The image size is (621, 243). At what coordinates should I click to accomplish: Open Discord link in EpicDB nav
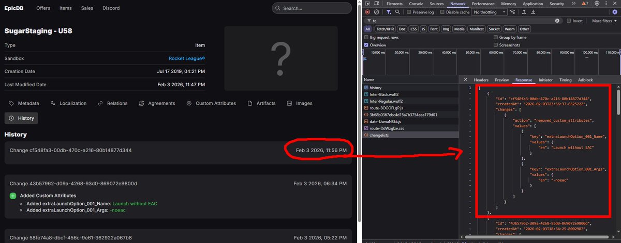[111, 8]
